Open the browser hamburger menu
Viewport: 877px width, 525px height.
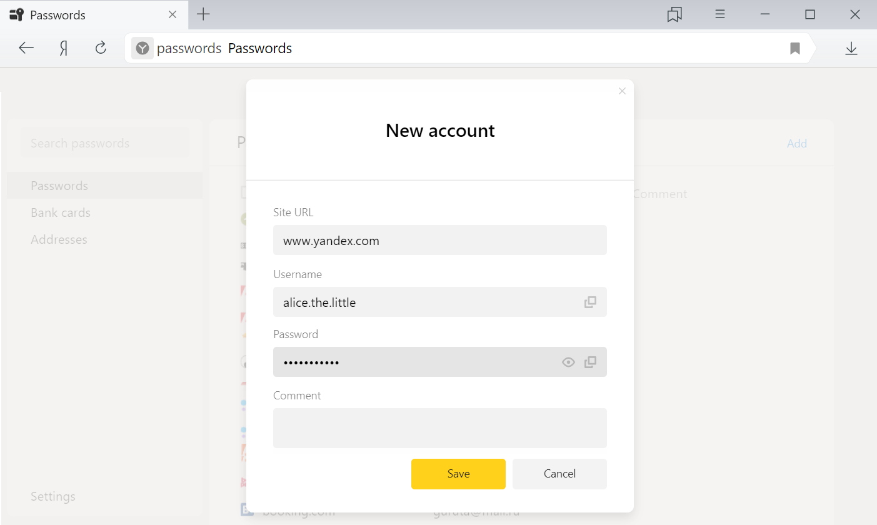pos(720,14)
